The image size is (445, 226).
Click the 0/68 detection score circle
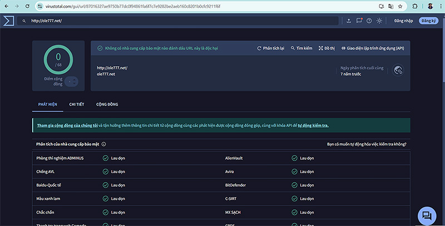pos(58,59)
